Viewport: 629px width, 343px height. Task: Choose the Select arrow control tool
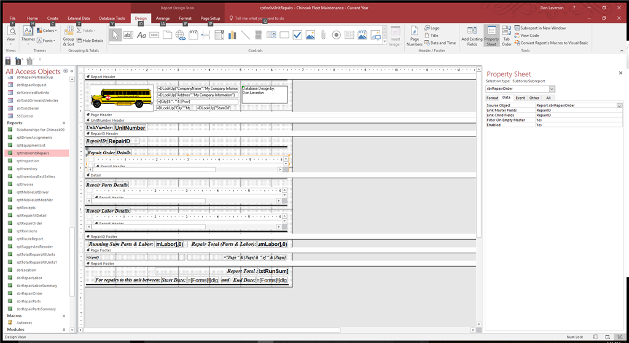[x=115, y=35]
